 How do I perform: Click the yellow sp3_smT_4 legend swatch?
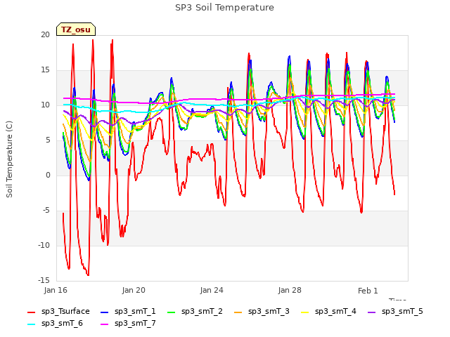[x=304, y=312]
